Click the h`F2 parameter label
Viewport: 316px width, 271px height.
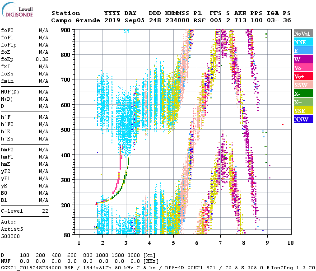[x=7, y=124]
